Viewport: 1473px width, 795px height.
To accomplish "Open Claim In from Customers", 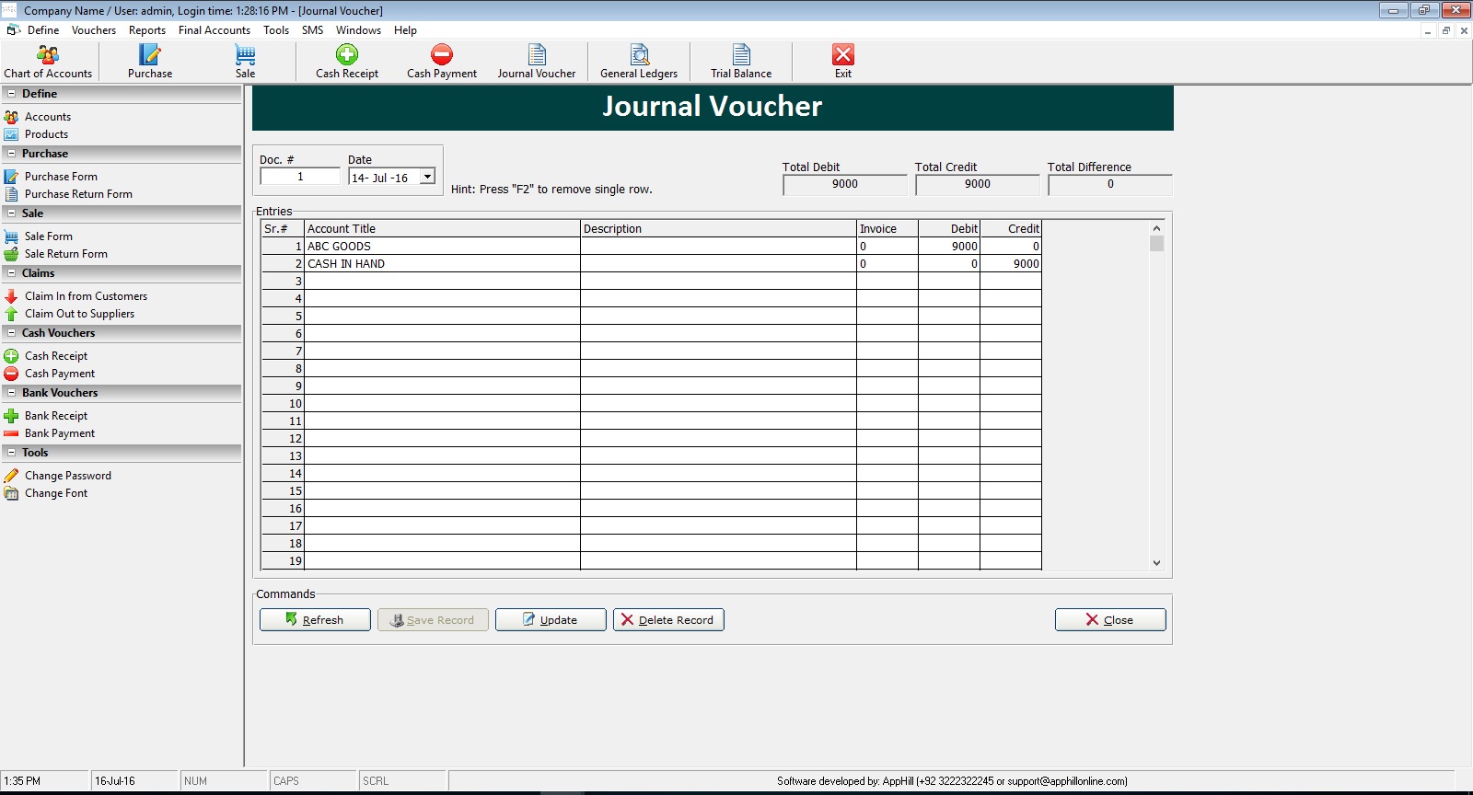I will [x=86, y=296].
